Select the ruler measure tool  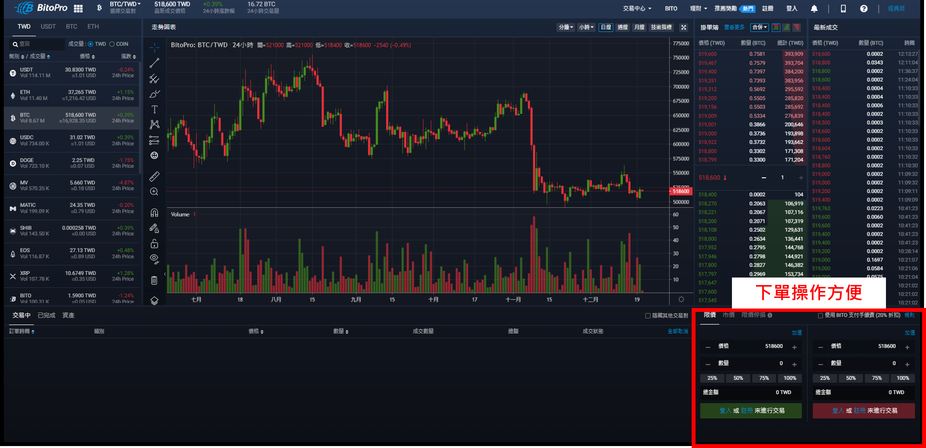pos(155,176)
